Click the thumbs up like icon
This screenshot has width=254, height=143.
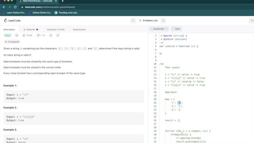(x=24, y=35)
